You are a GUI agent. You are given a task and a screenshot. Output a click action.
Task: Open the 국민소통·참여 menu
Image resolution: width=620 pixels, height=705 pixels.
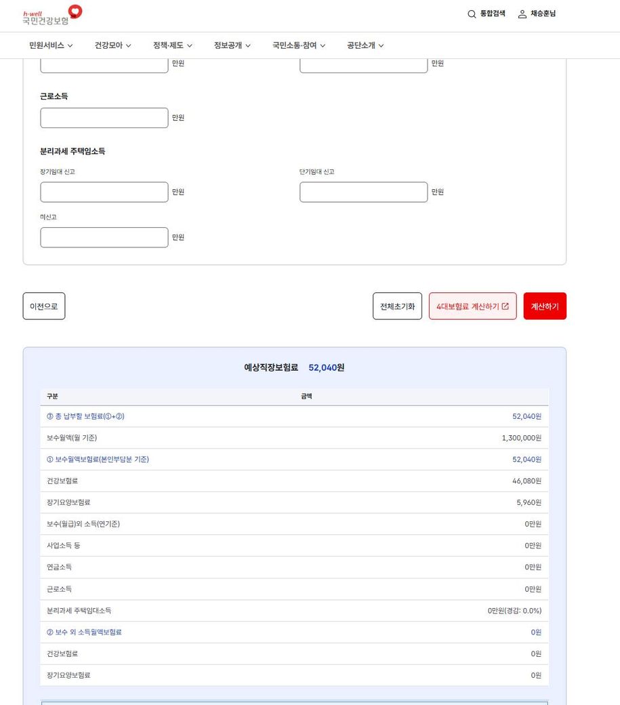(x=299, y=45)
